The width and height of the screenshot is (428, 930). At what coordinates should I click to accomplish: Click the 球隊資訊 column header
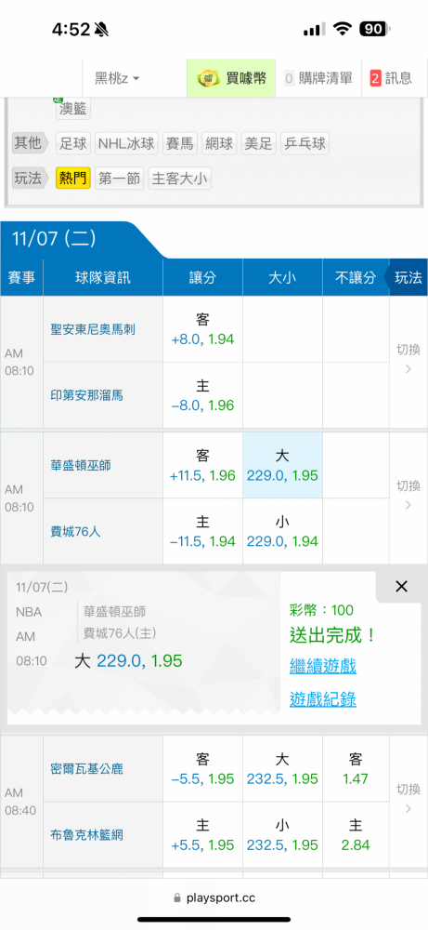(x=103, y=277)
